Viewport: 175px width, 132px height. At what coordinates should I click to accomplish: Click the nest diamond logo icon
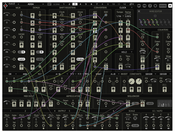click(x=5, y=6)
